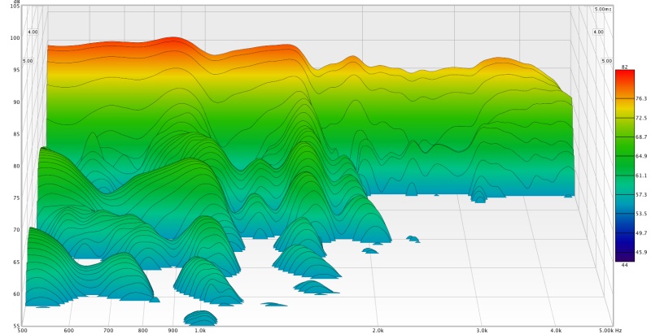Click the 82 maximum value above the legend
This screenshot has height=334, width=651.
624,65
